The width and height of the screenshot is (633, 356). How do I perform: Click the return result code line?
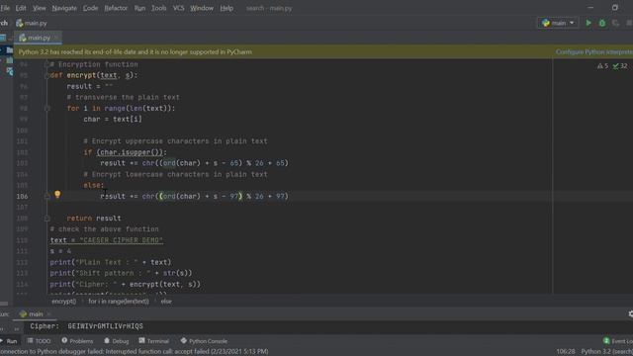(x=94, y=219)
